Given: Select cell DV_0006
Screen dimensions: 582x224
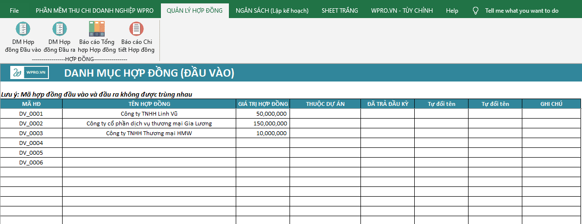Looking at the screenshot, I should [x=31, y=162].
